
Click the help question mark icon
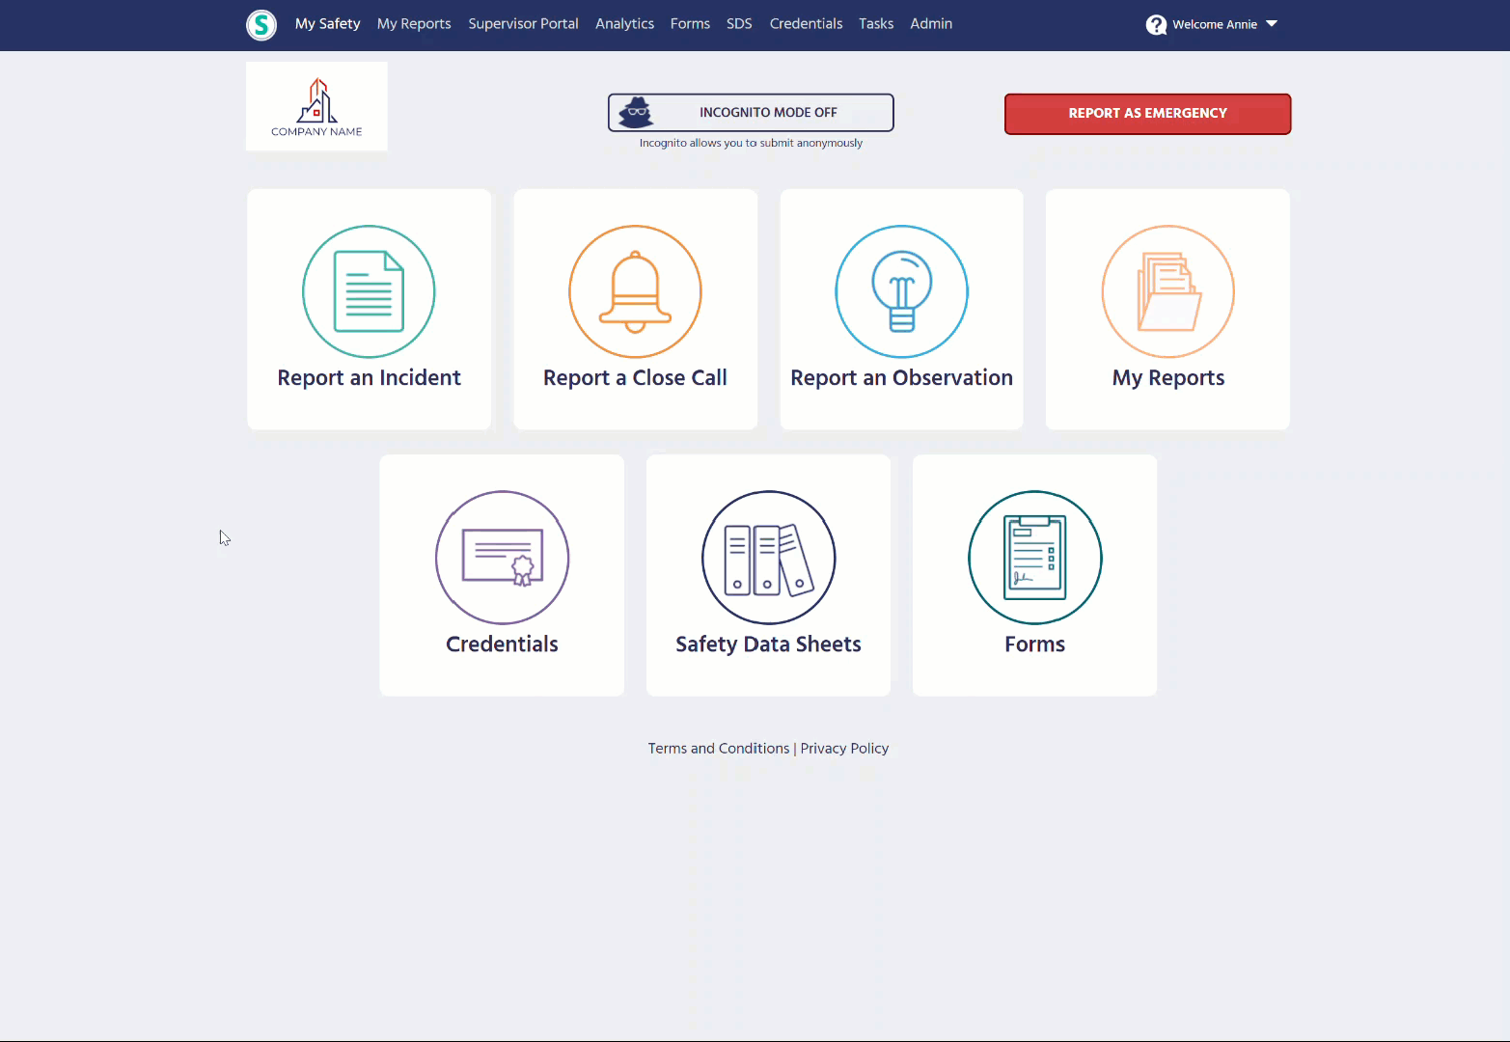[x=1155, y=24]
